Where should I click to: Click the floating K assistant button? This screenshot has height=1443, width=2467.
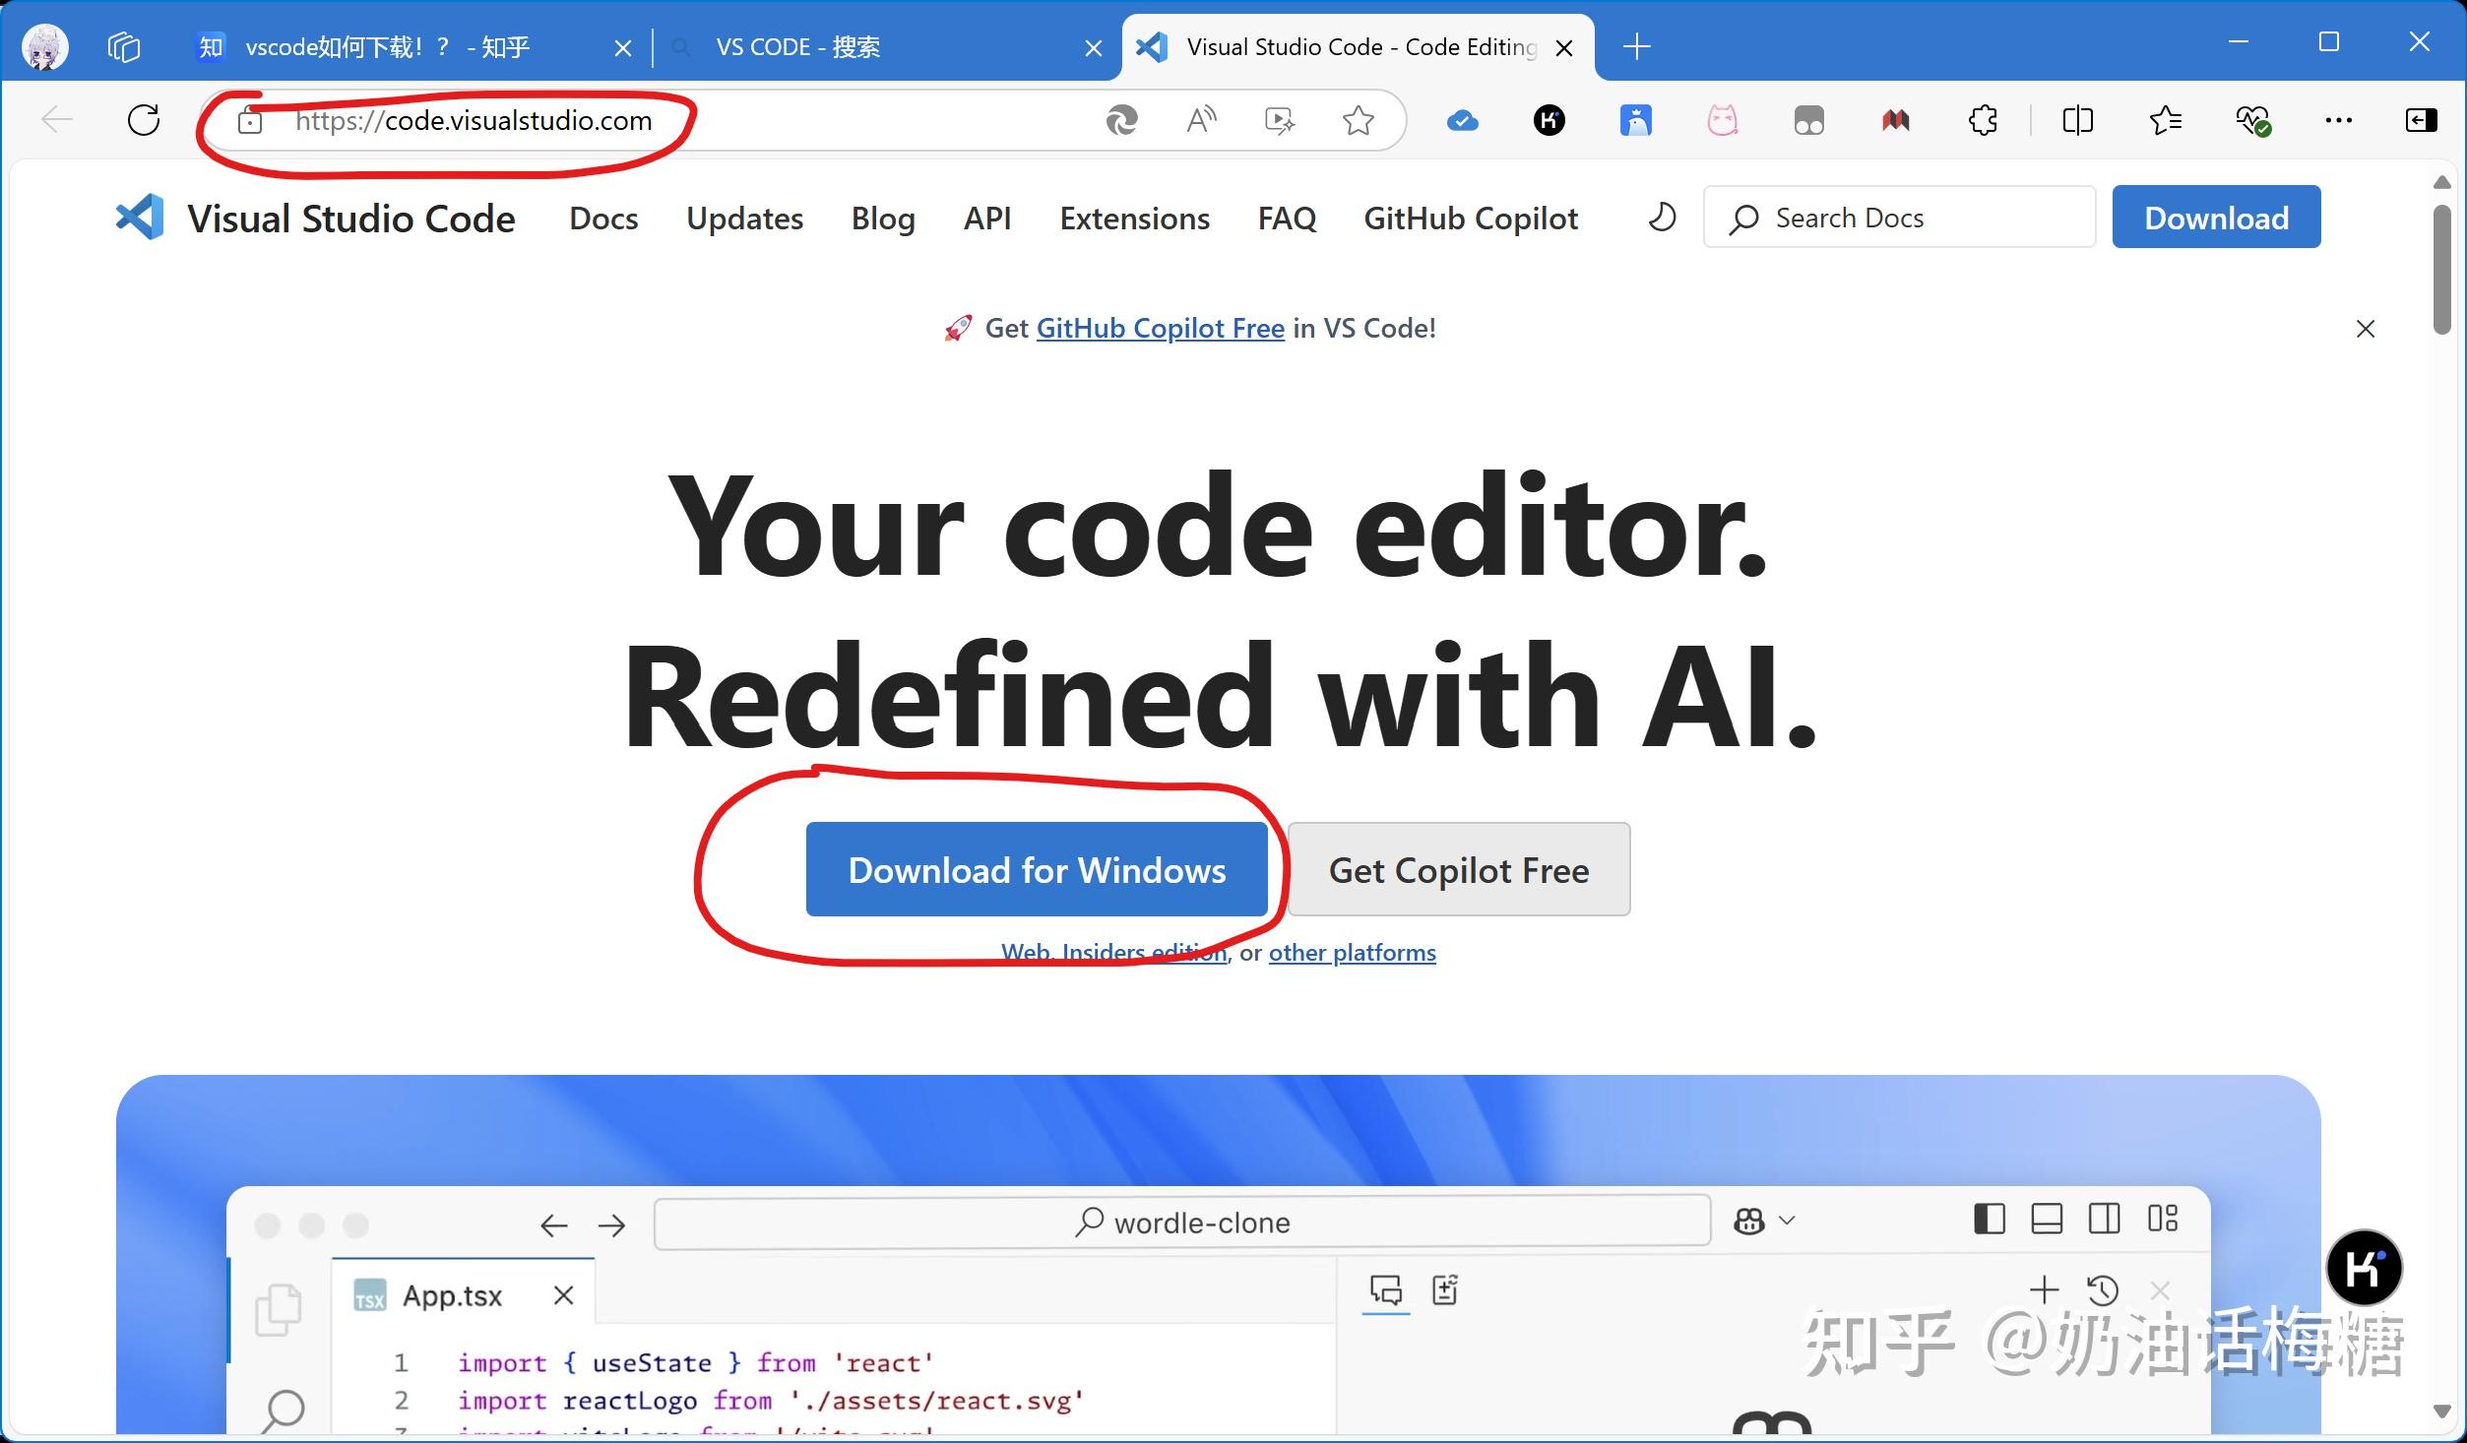click(x=2365, y=1268)
